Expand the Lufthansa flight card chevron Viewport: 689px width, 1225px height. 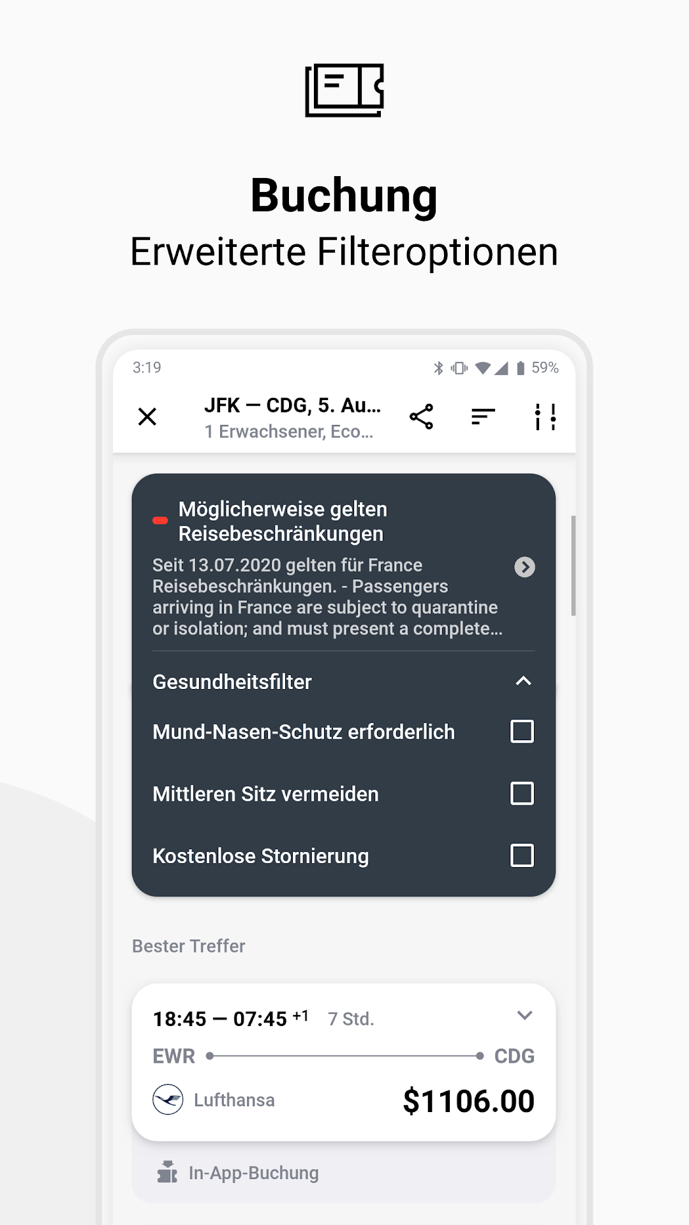[x=524, y=1015]
